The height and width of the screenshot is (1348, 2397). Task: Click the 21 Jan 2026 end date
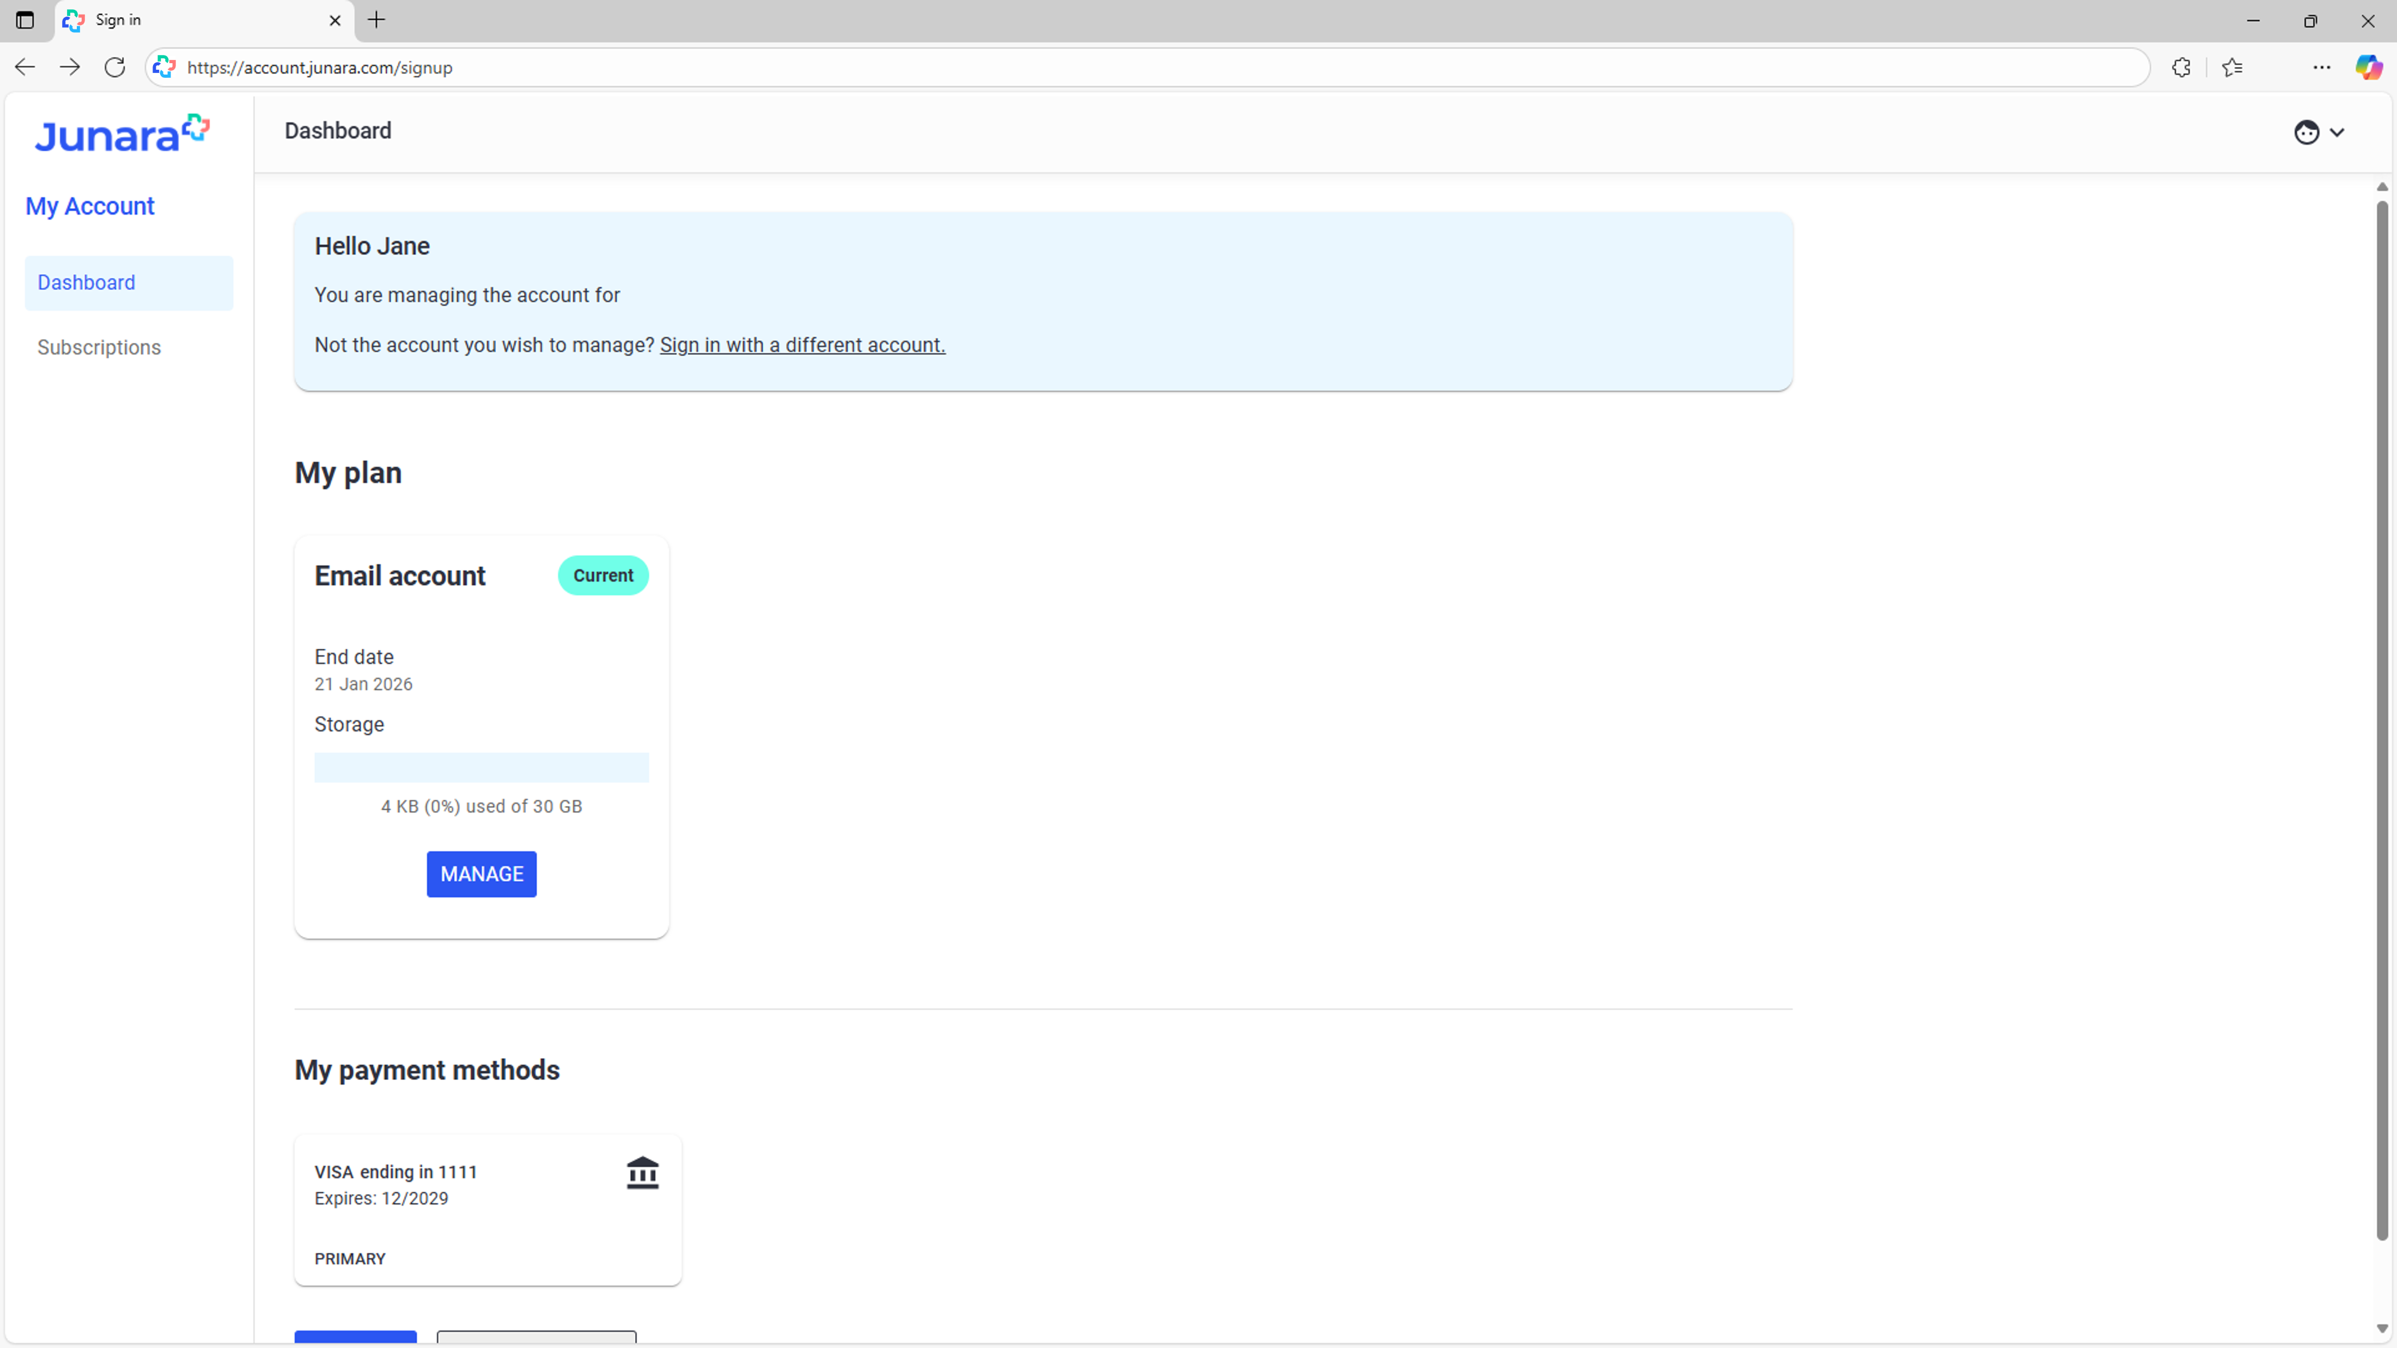tap(363, 684)
